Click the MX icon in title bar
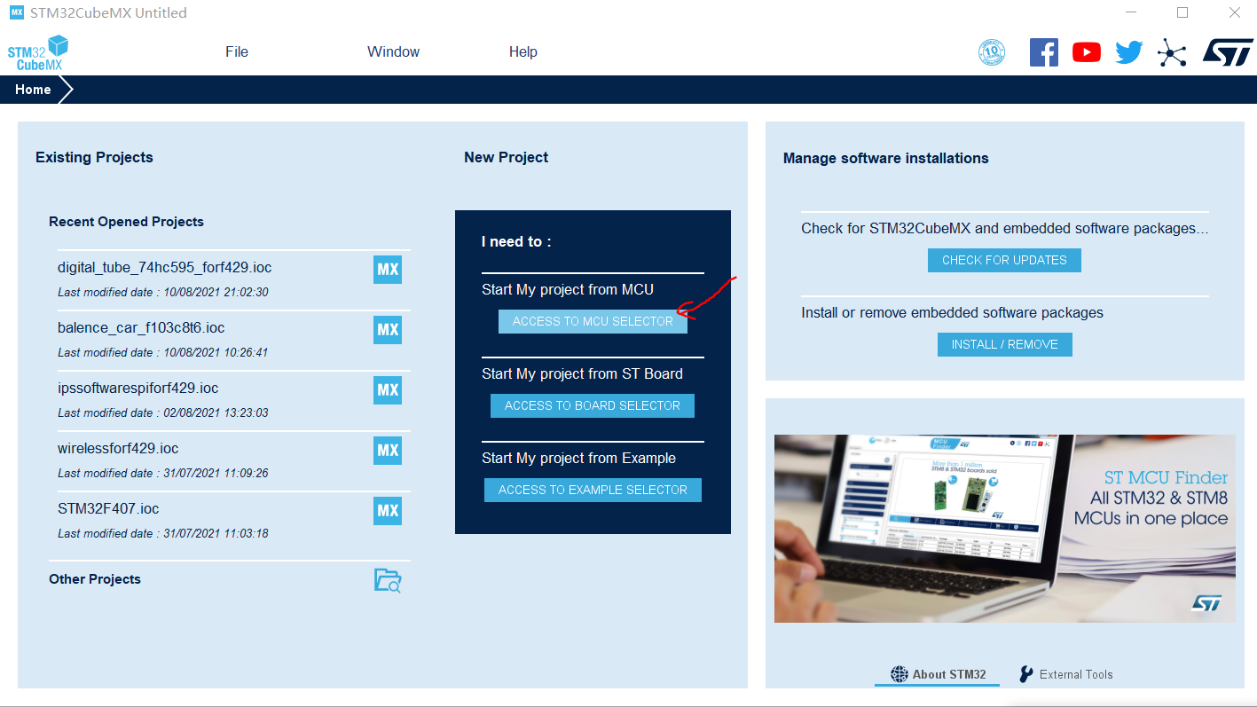Viewport: 1257px width, 707px height. pos(17,12)
